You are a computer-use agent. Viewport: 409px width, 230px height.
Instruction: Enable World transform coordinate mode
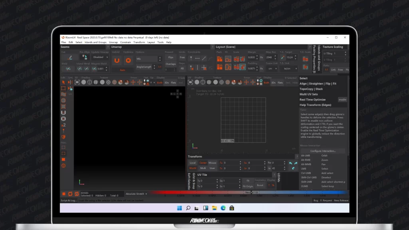193,168
